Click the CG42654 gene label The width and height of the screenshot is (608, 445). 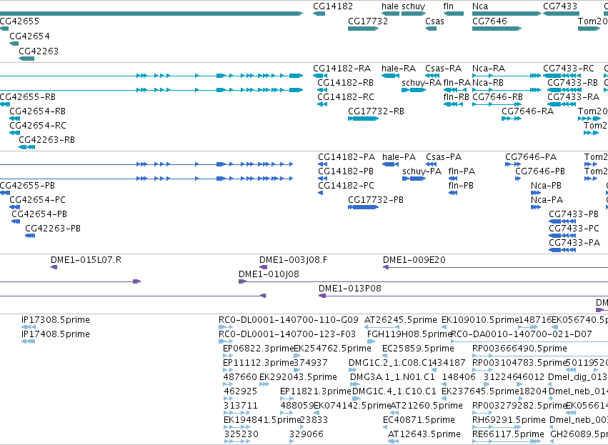[29, 36]
